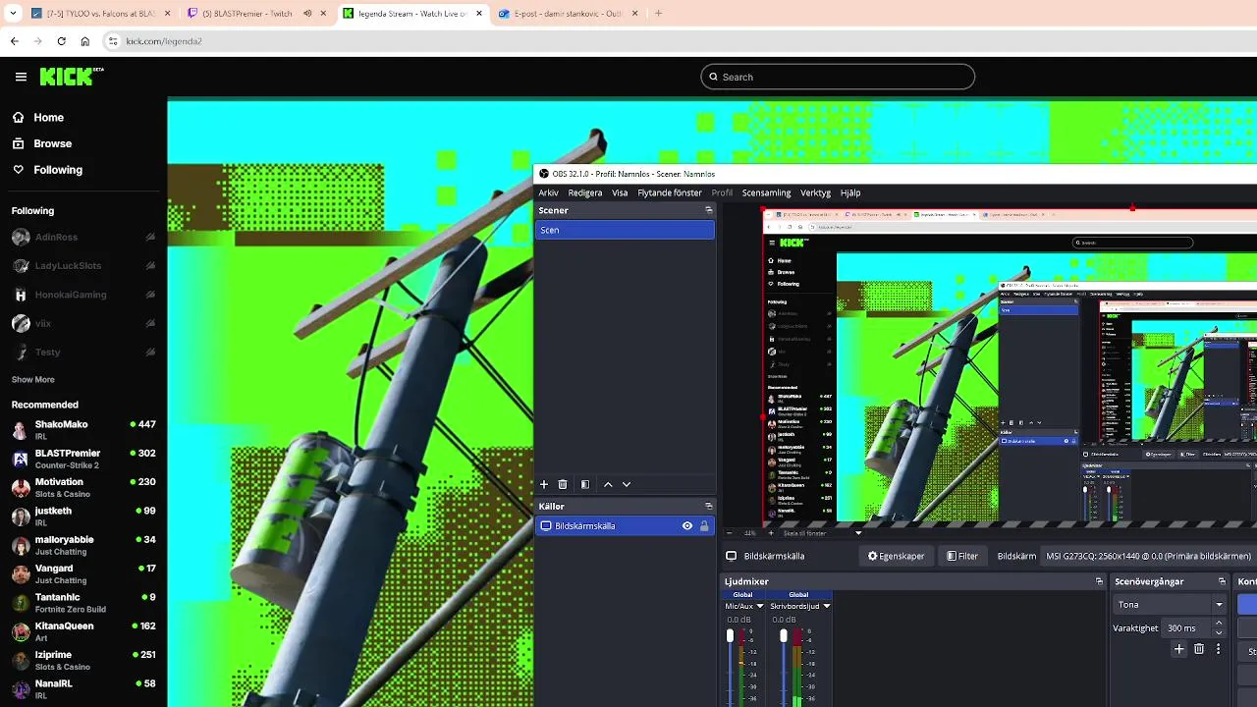Click the malloryabbie channel avatar

pos(21,545)
